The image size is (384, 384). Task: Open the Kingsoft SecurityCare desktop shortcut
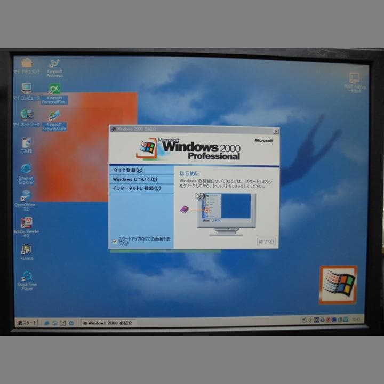(x=54, y=121)
